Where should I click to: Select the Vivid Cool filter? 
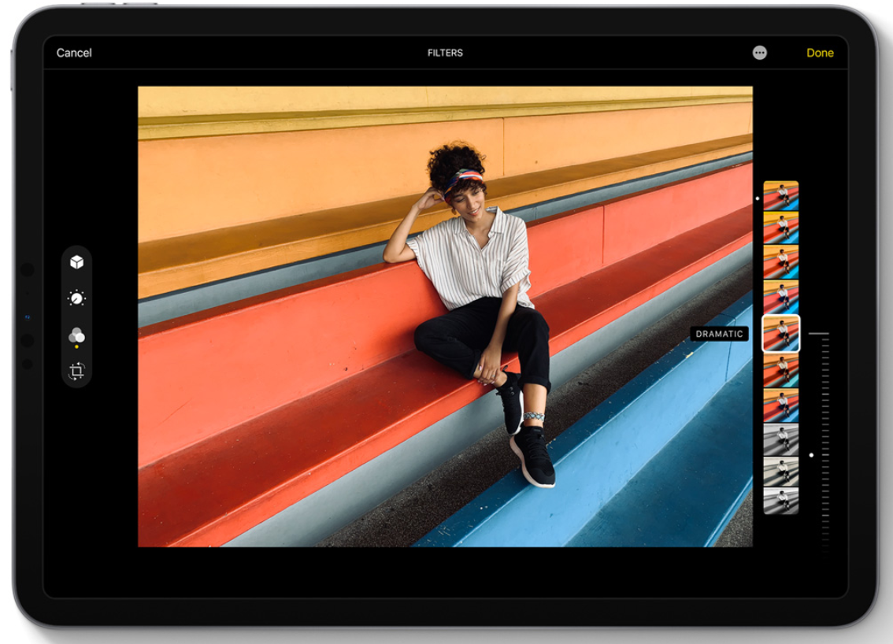(781, 293)
